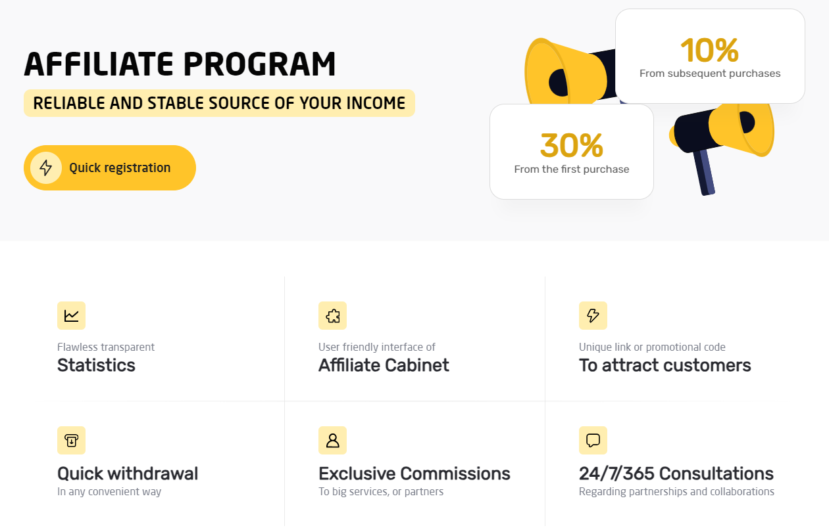The height and width of the screenshot is (532, 829).
Task: Click the Statistics line chart icon
Action: [72, 316]
